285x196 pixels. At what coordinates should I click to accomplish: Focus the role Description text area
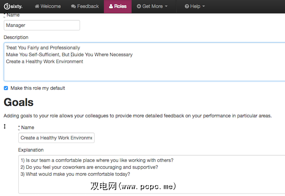145,61
